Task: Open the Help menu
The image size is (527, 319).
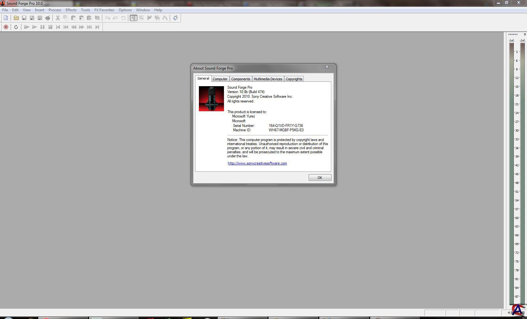Action: pyautogui.click(x=158, y=10)
